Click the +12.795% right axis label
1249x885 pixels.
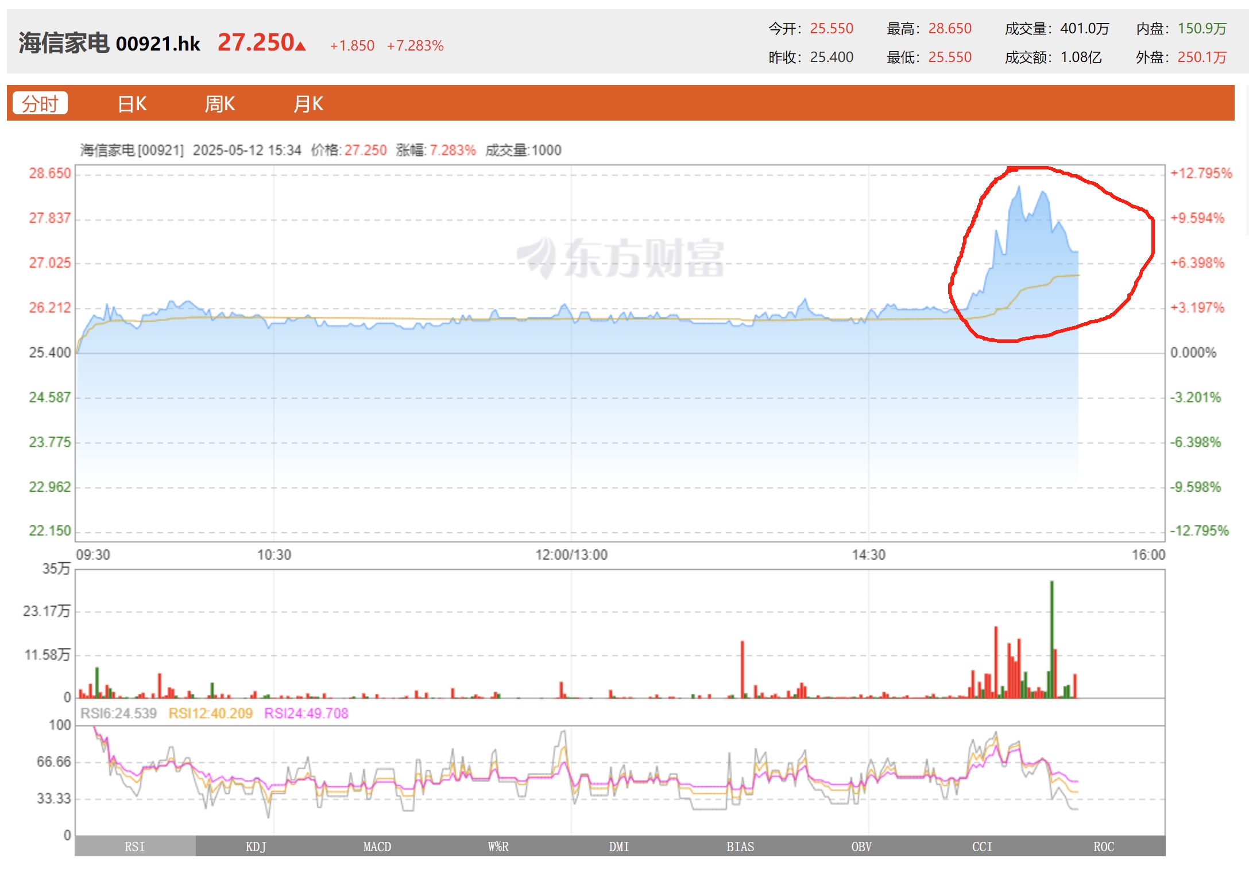coord(1201,173)
